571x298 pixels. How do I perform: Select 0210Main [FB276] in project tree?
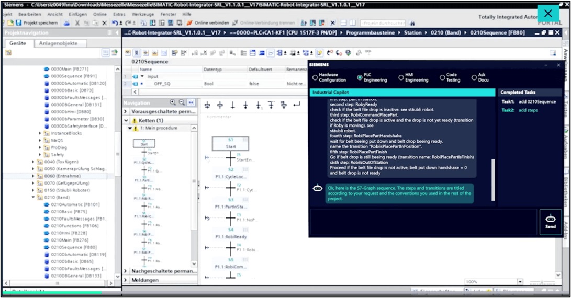point(66,240)
